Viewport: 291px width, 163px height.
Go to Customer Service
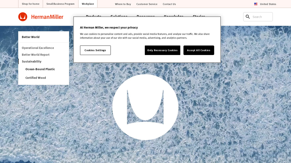click(x=147, y=4)
